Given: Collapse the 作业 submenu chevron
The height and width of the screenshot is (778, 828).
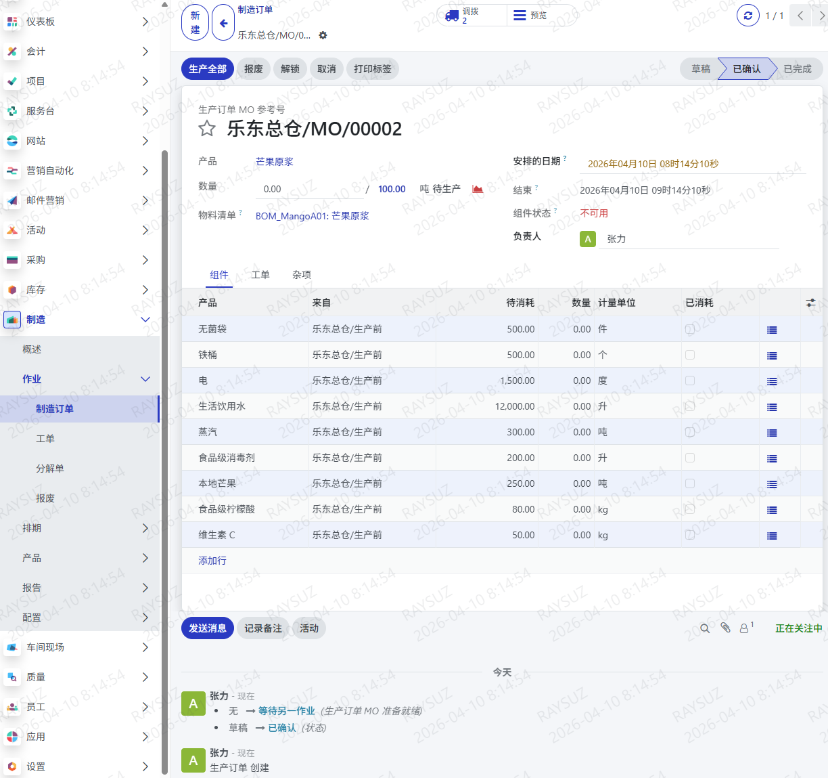Looking at the screenshot, I should tap(145, 379).
